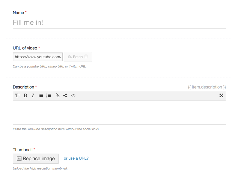Viewport: 232px width, 177px height.
Task: Click the cloud download icon on Fetch
Action: [x=70, y=57]
